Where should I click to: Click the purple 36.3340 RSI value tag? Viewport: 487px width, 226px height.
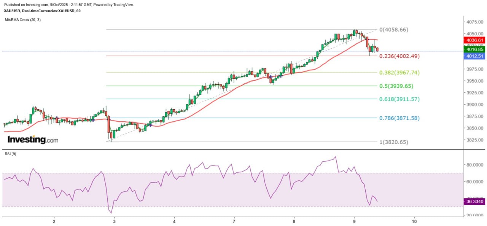pyautogui.click(x=475, y=202)
